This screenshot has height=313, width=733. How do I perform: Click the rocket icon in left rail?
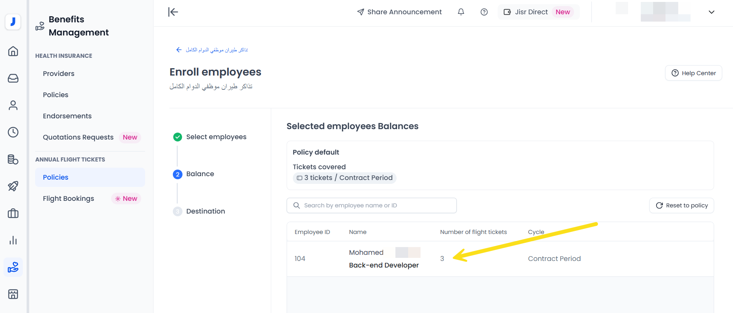13,186
